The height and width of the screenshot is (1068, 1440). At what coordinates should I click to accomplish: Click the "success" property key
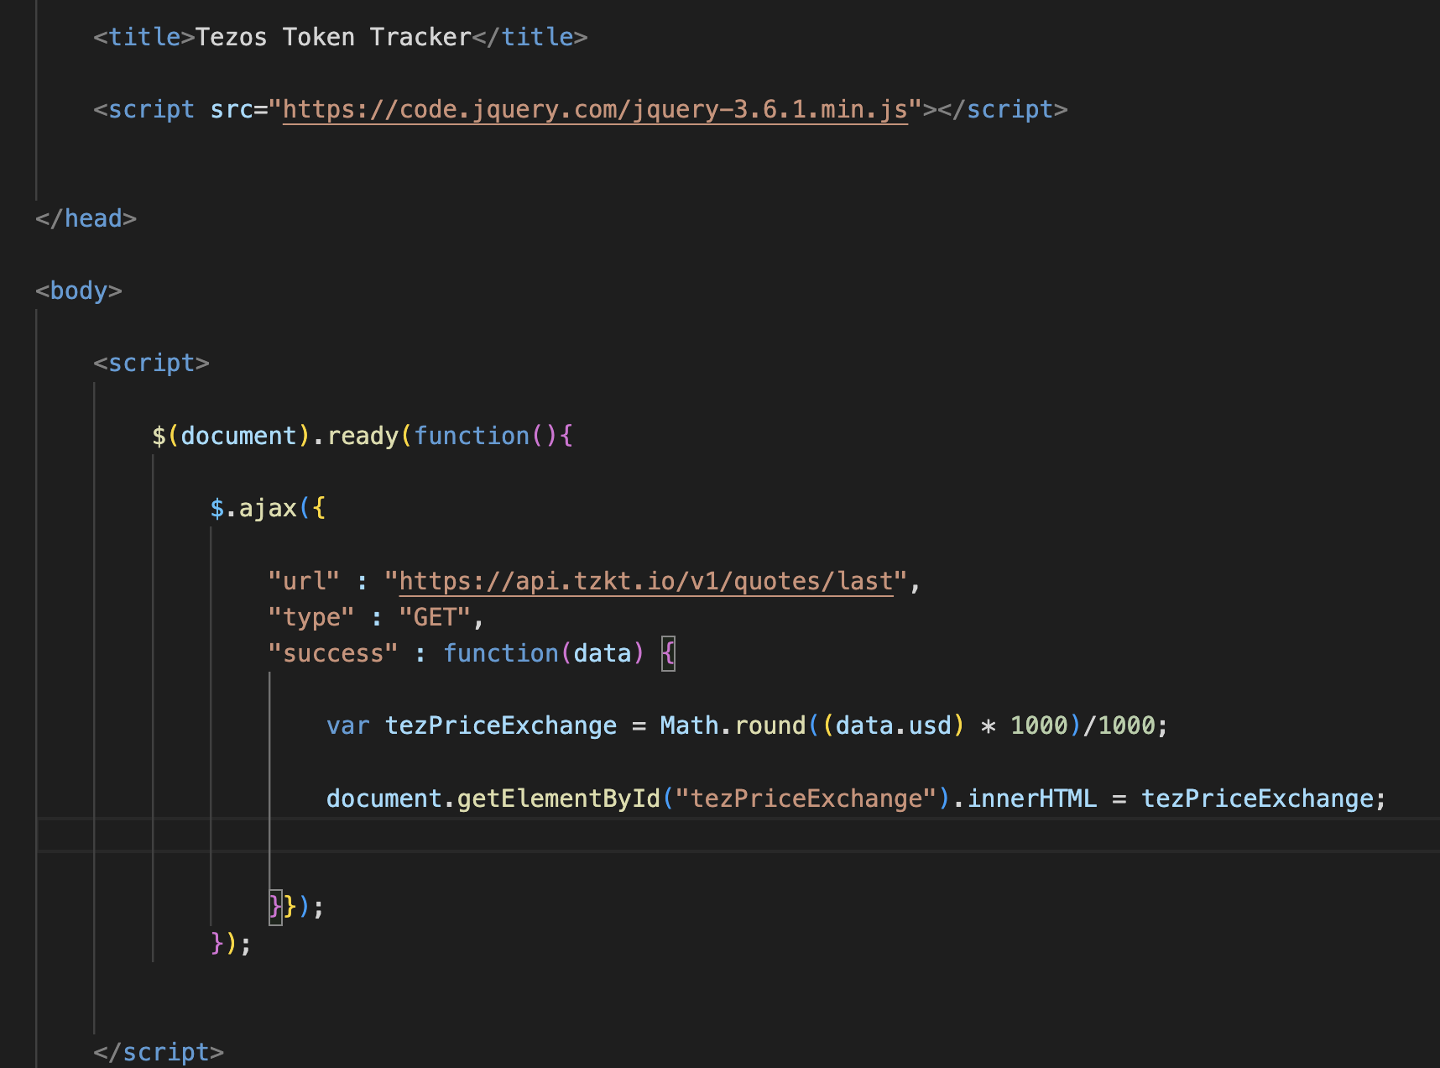[x=332, y=654]
